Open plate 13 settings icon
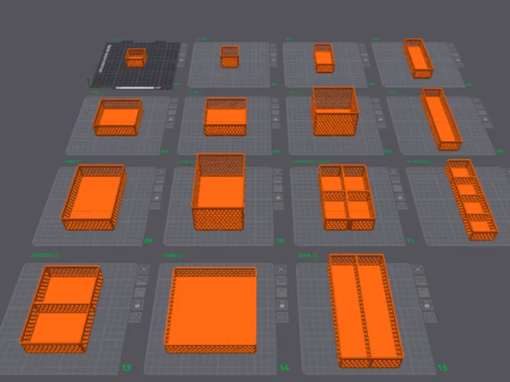The width and height of the screenshot is (510, 382). (x=135, y=317)
